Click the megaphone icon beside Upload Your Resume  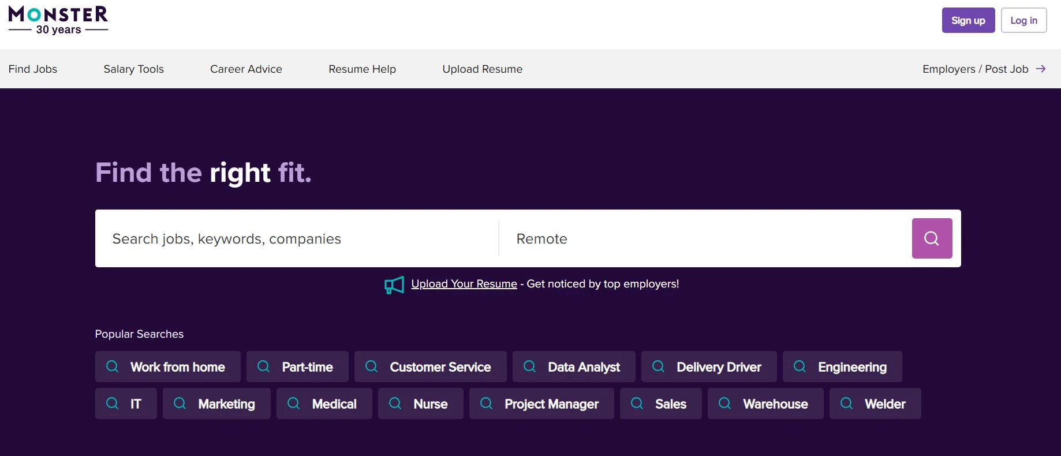pos(394,285)
